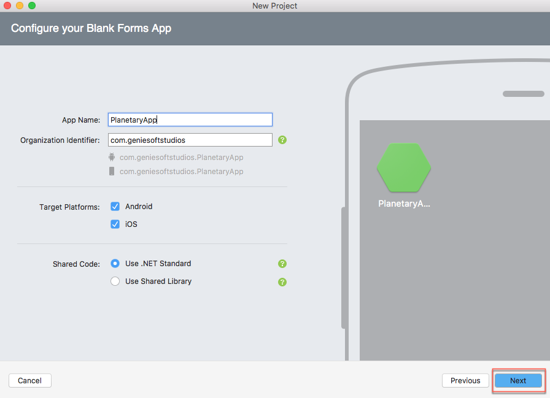Click the PlanetaryA... label in phone preview
550x398 pixels.
(404, 204)
